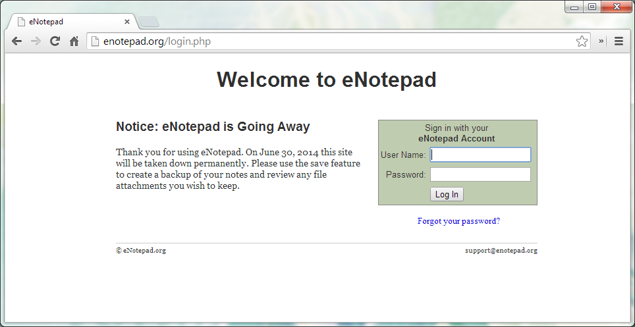Viewport: 635px width, 327px height.
Task: Click the Welcome to eNotepad heading
Action: [327, 80]
